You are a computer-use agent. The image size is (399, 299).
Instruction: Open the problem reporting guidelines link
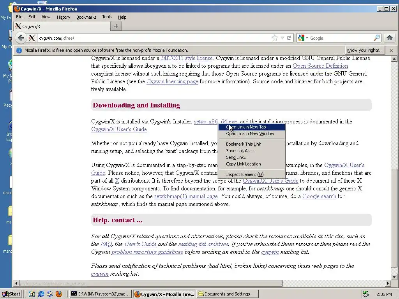147,252
